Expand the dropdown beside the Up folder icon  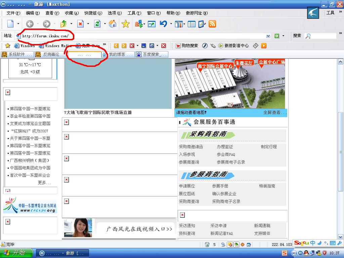pyautogui.click(x=71, y=24)
